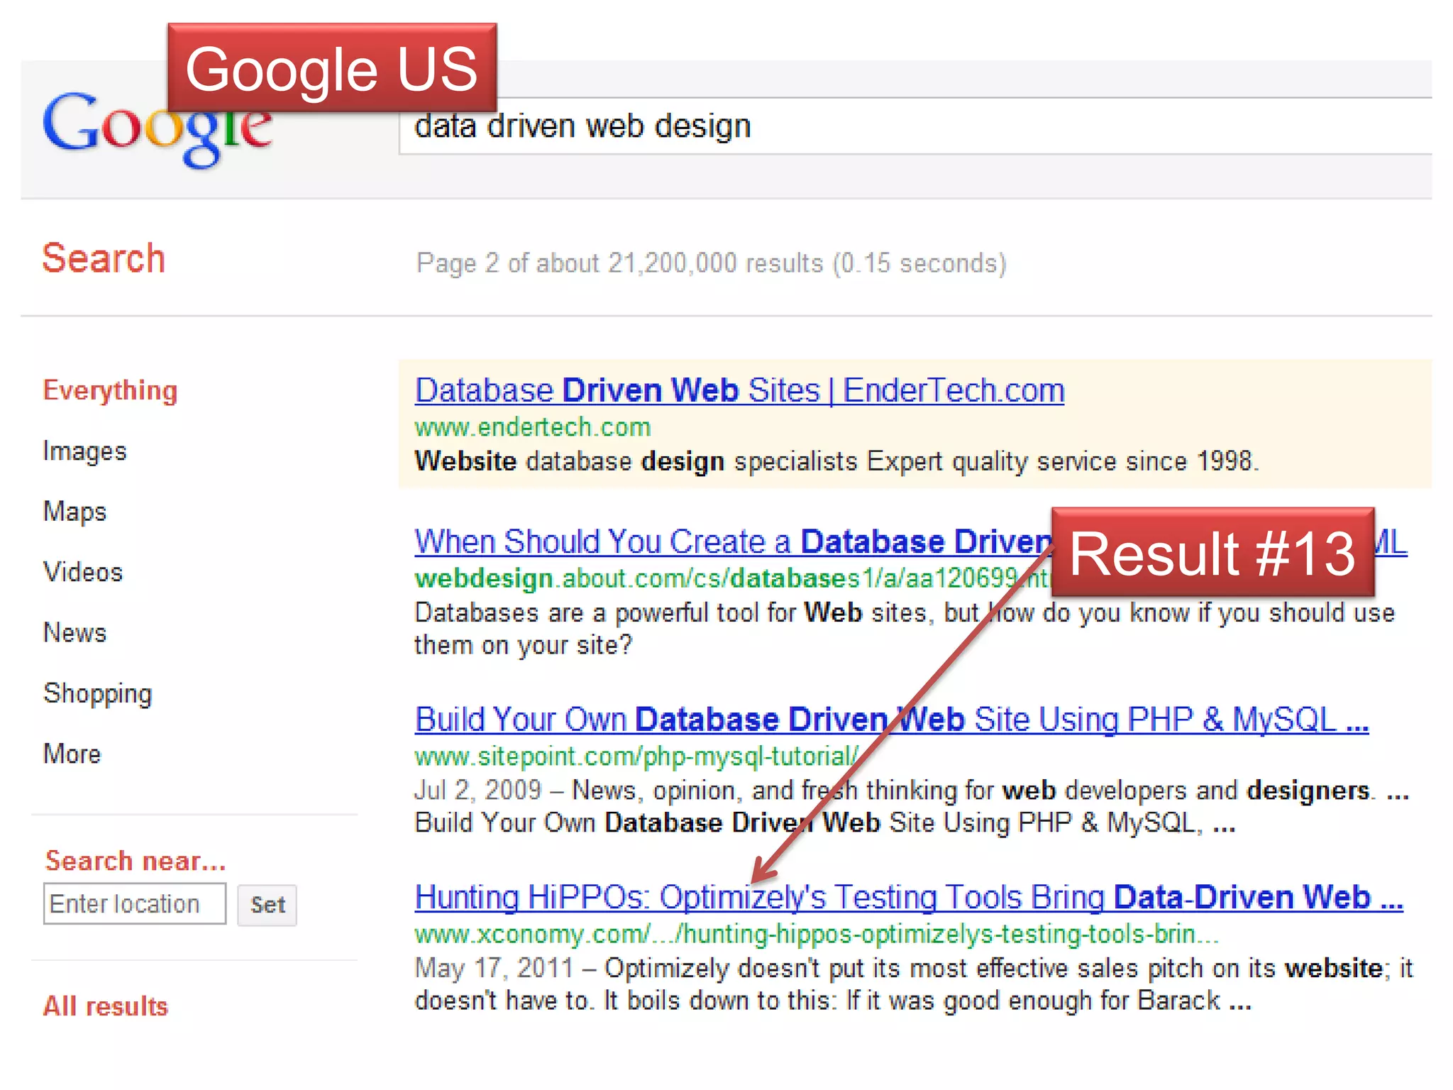
Task: Click the Google logo
Action: coord(158,131)
